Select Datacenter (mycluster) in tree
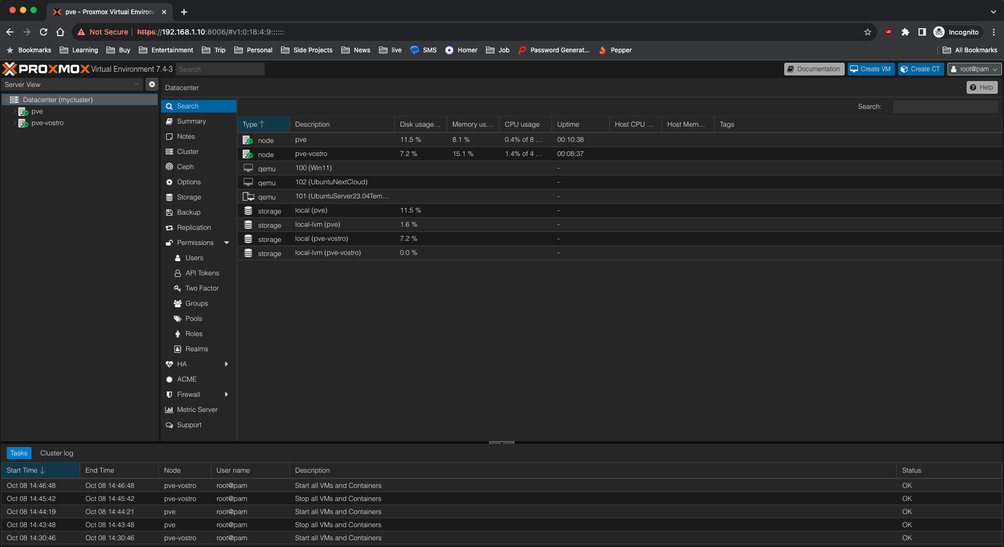This screenshot has width=1004, height=547. point(79,99)
